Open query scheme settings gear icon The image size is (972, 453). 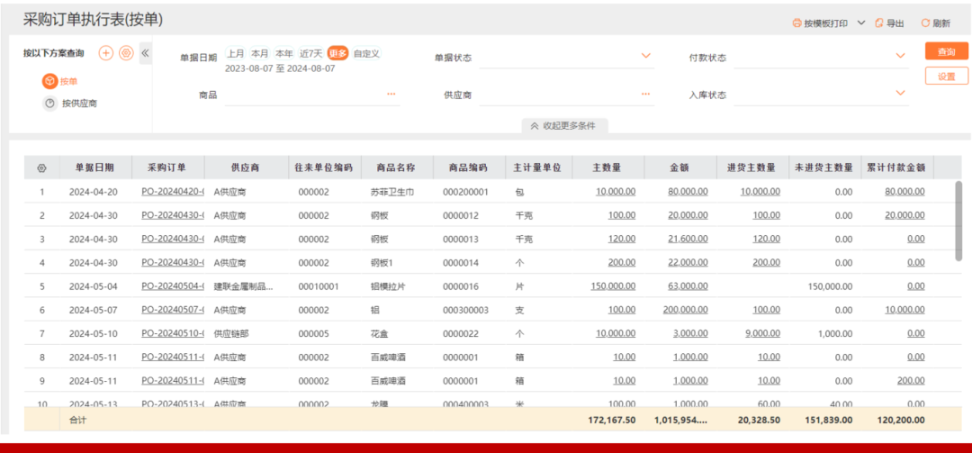click(126, 53)
